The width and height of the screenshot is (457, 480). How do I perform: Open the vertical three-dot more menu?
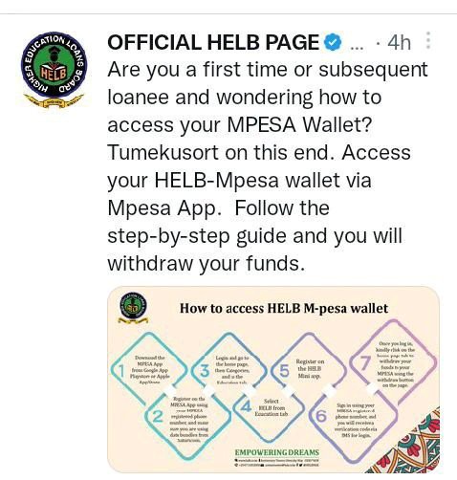[428, 40]
